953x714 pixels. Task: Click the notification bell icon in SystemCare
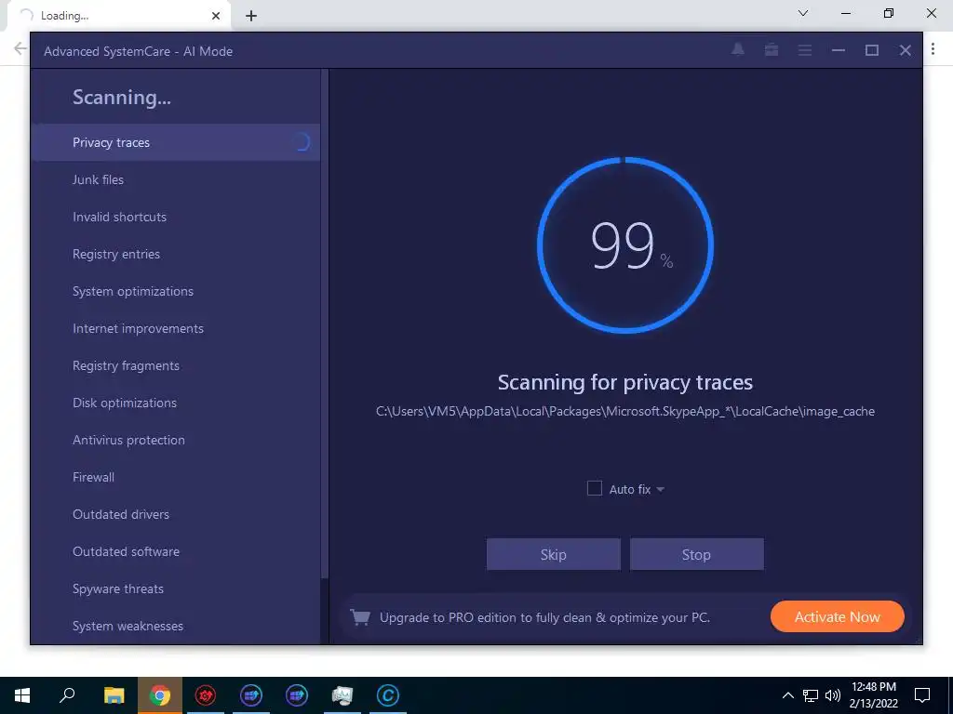click(x=738, y=50)
